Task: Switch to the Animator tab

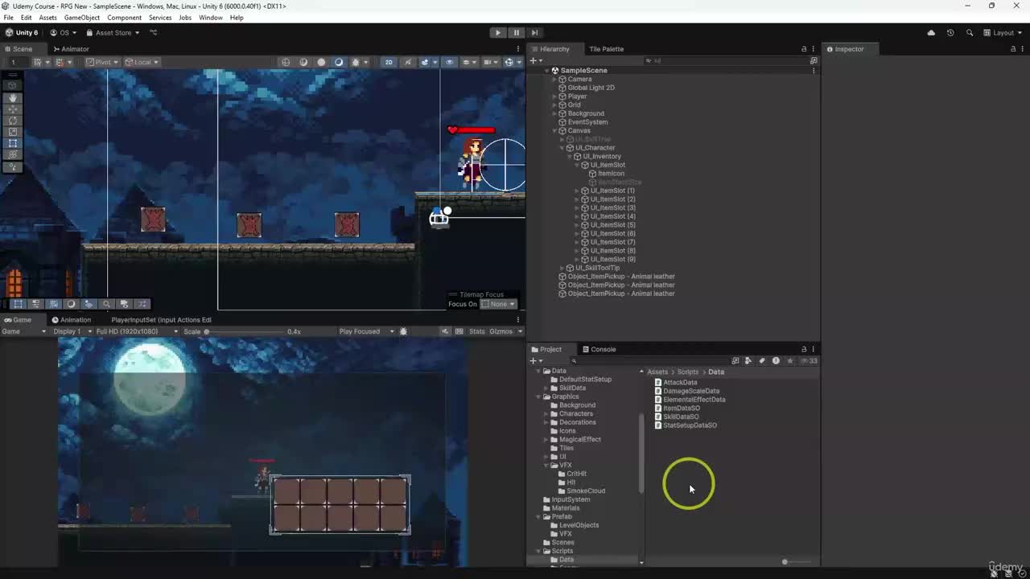Action: (71, 49)
